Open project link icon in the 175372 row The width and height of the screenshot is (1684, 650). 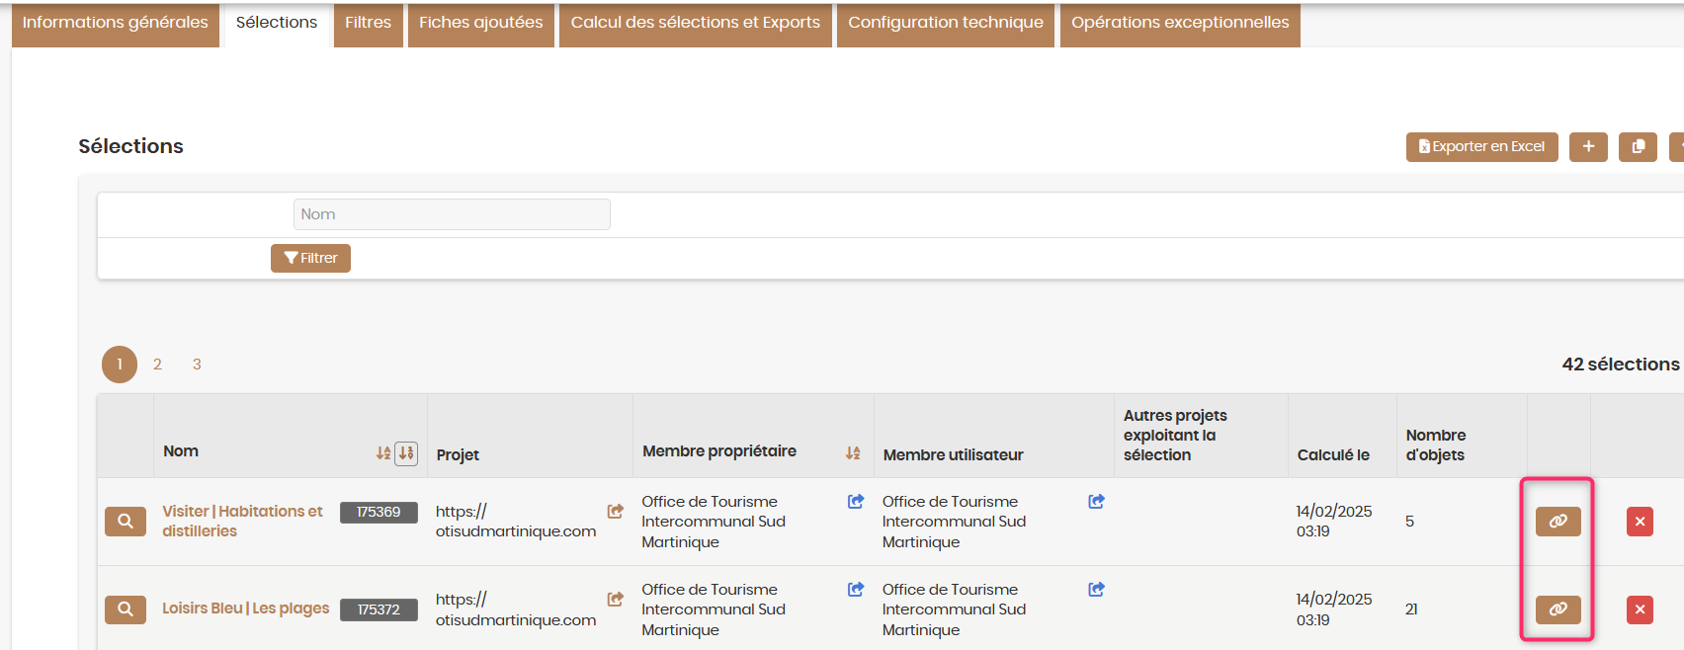(615, 599)
